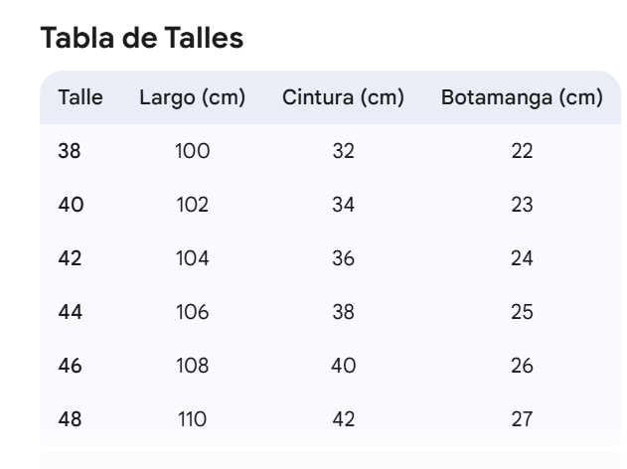The height and width of the screenshot is (469, 627).
Task: Click the Botamanga value 25
Action: pos(522,312)
